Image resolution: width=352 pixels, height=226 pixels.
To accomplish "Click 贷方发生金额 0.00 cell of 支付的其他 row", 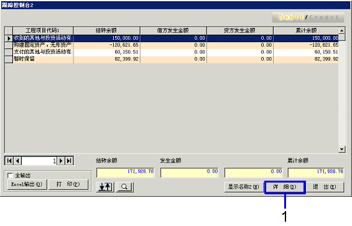I will pyautogui.click(x=240, y=52).
